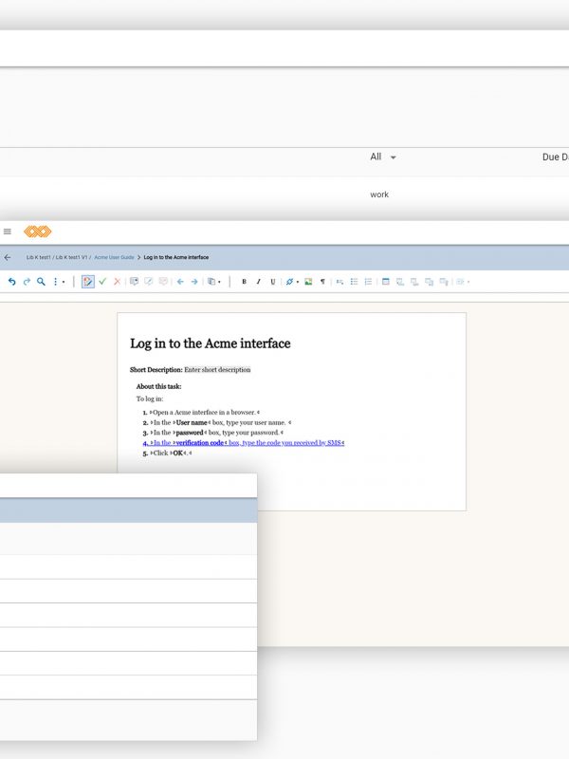The width and height of the screenshot is (569, 759).
Task: Toggle bold formatting
Action: click(244, 281)
